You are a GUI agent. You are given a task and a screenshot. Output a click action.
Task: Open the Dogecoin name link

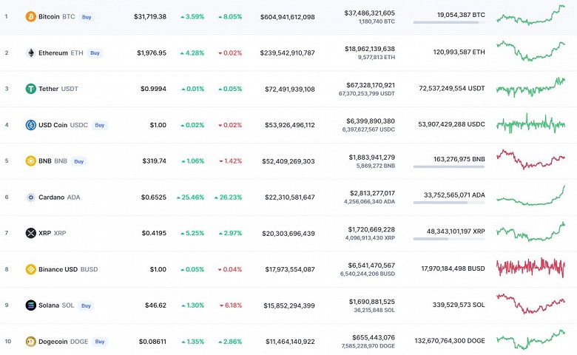click(x=55, y=341)
